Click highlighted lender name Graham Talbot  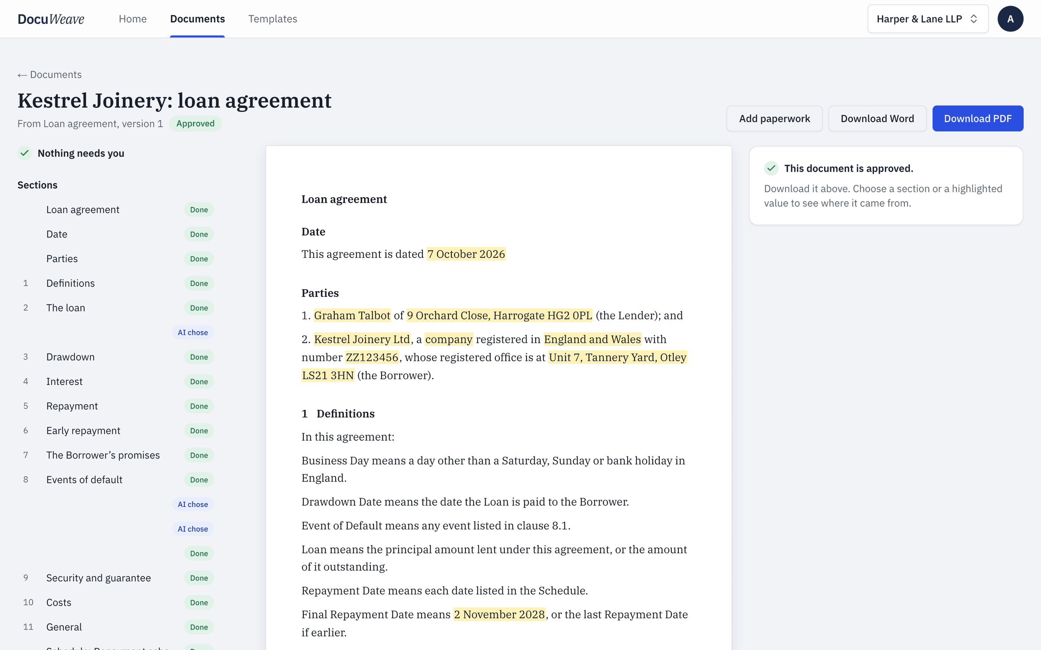click(352, 316)
